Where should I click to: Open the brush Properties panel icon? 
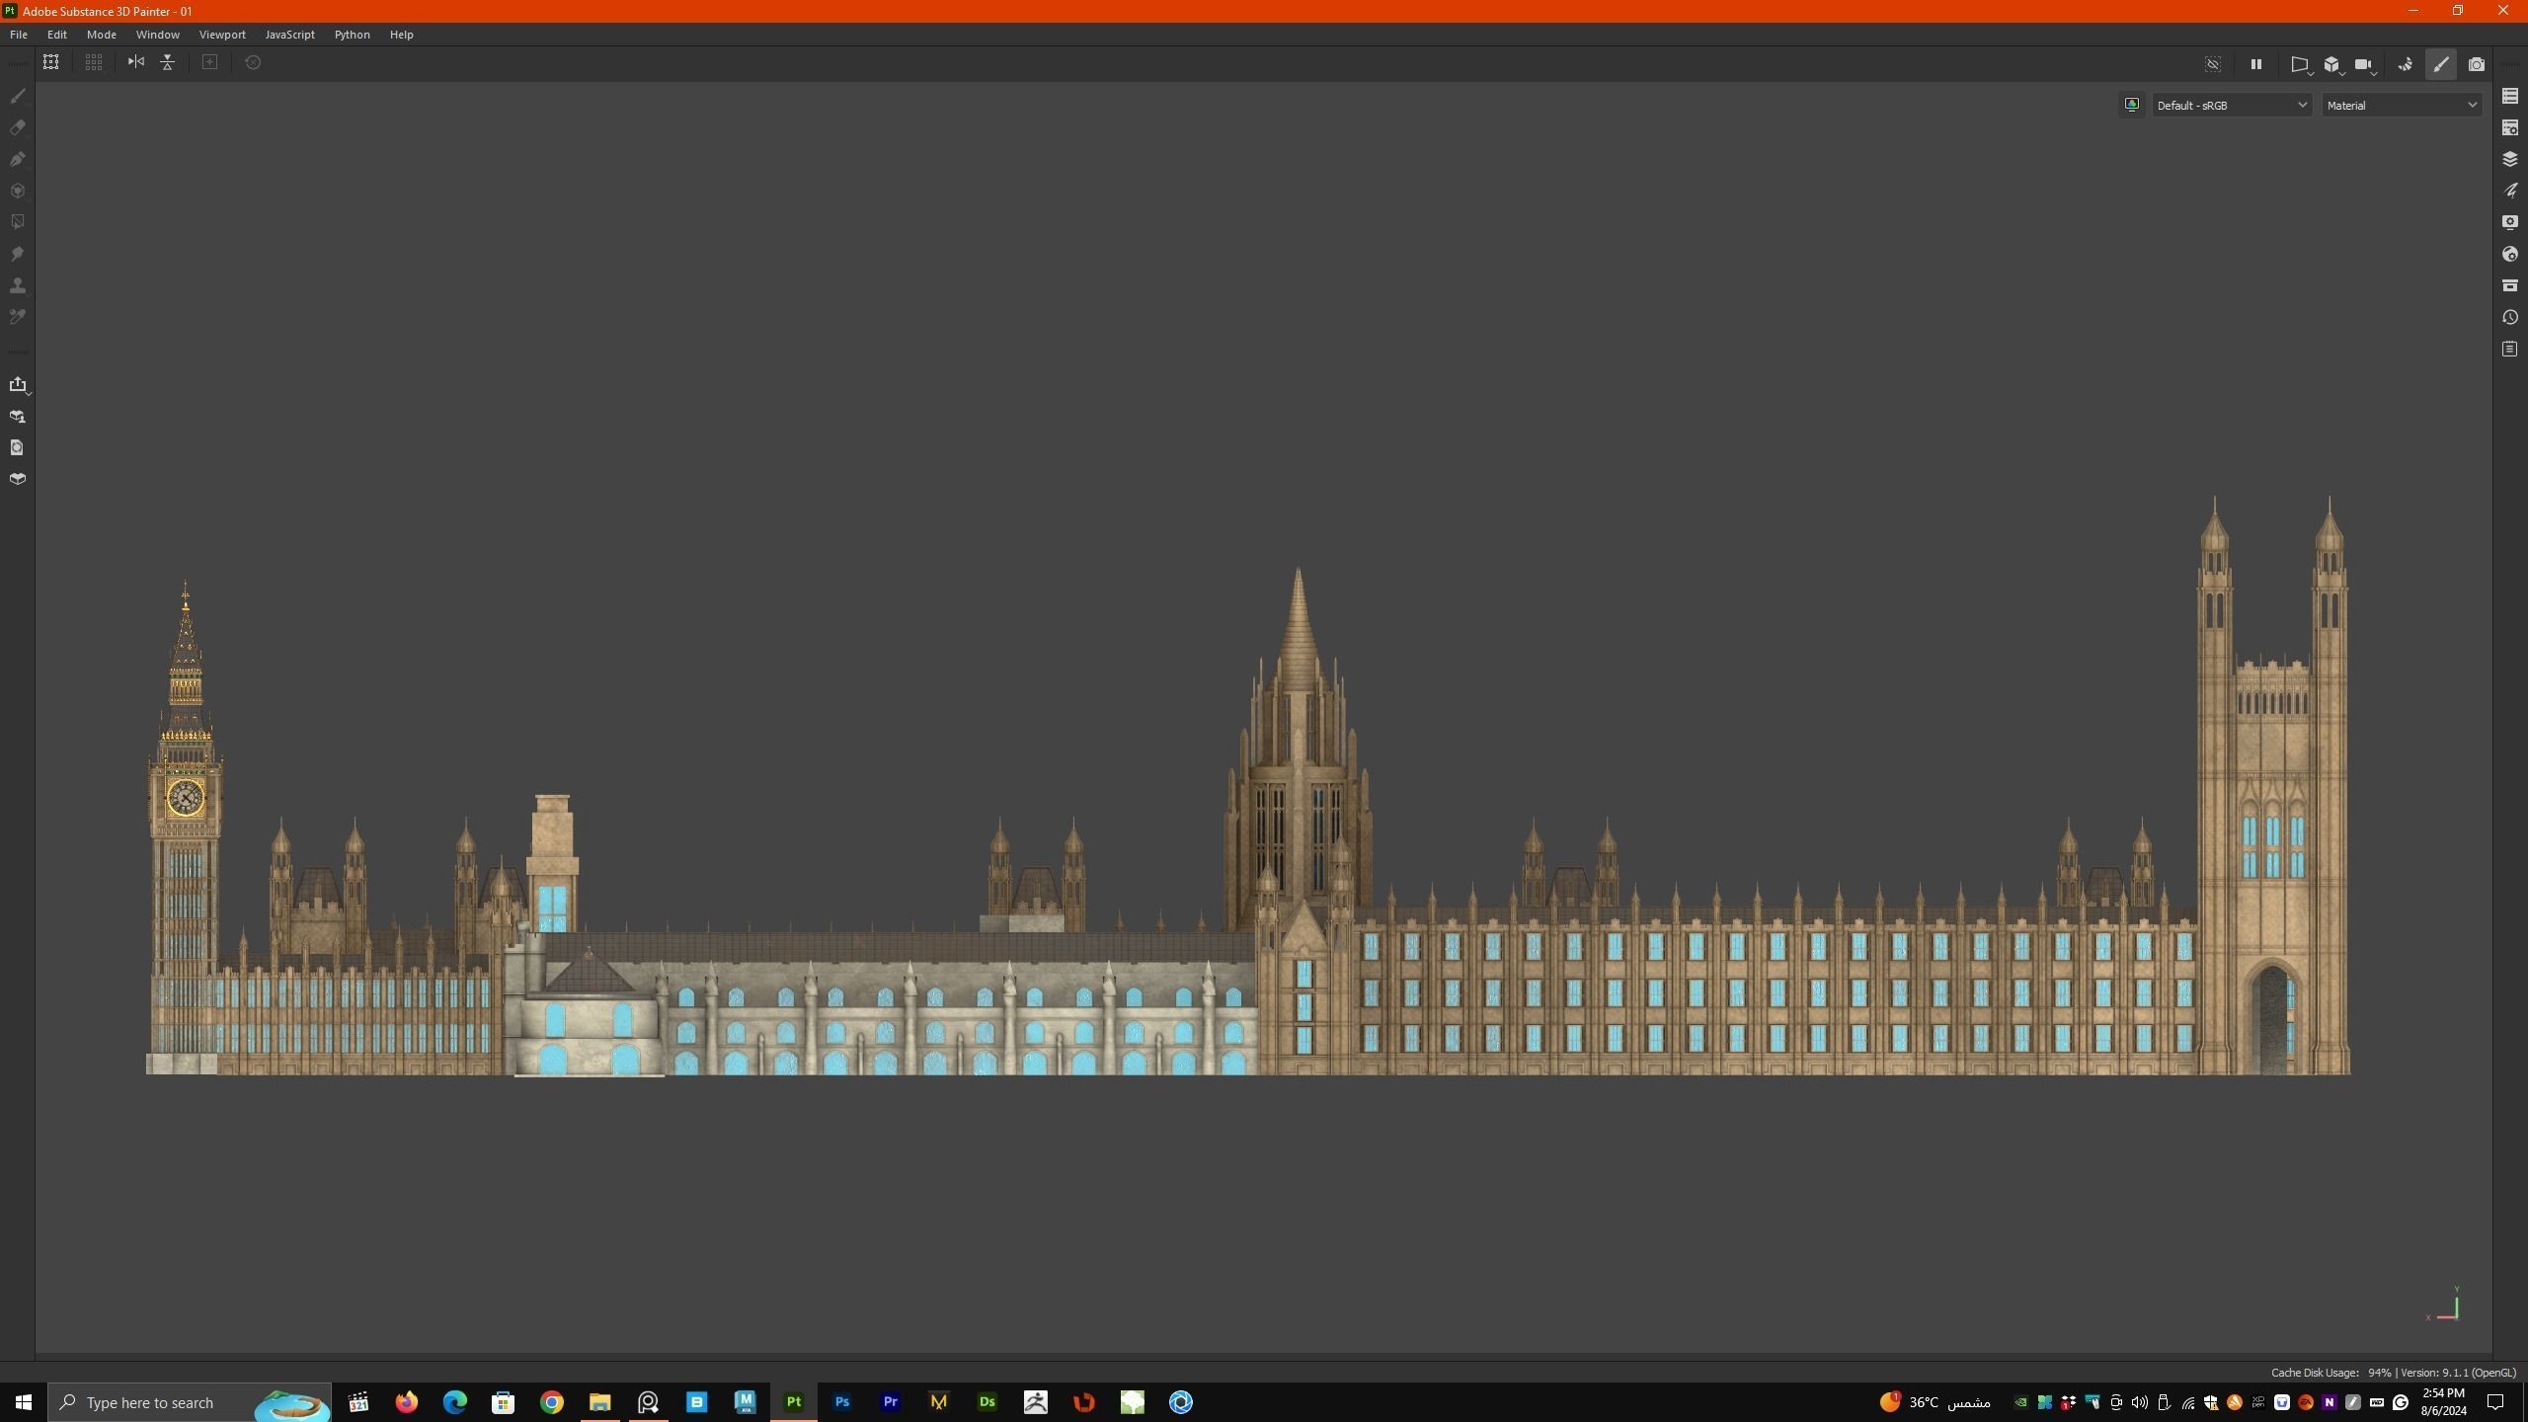[x=2509, y=191]
